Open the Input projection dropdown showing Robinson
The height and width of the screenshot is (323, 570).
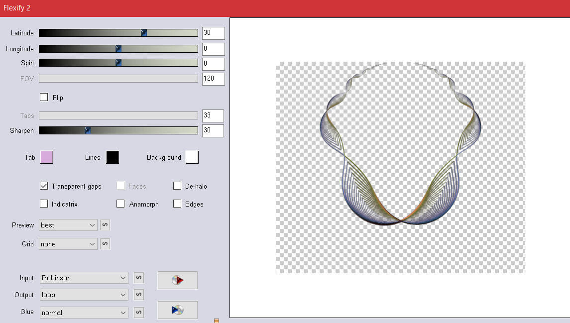point(84,278)
